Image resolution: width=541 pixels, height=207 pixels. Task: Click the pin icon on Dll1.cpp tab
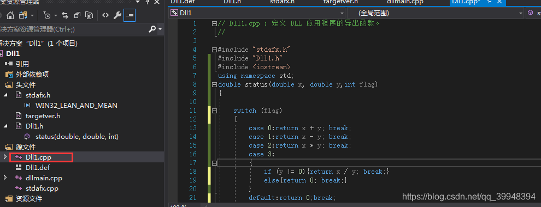[x=489, y=2]
